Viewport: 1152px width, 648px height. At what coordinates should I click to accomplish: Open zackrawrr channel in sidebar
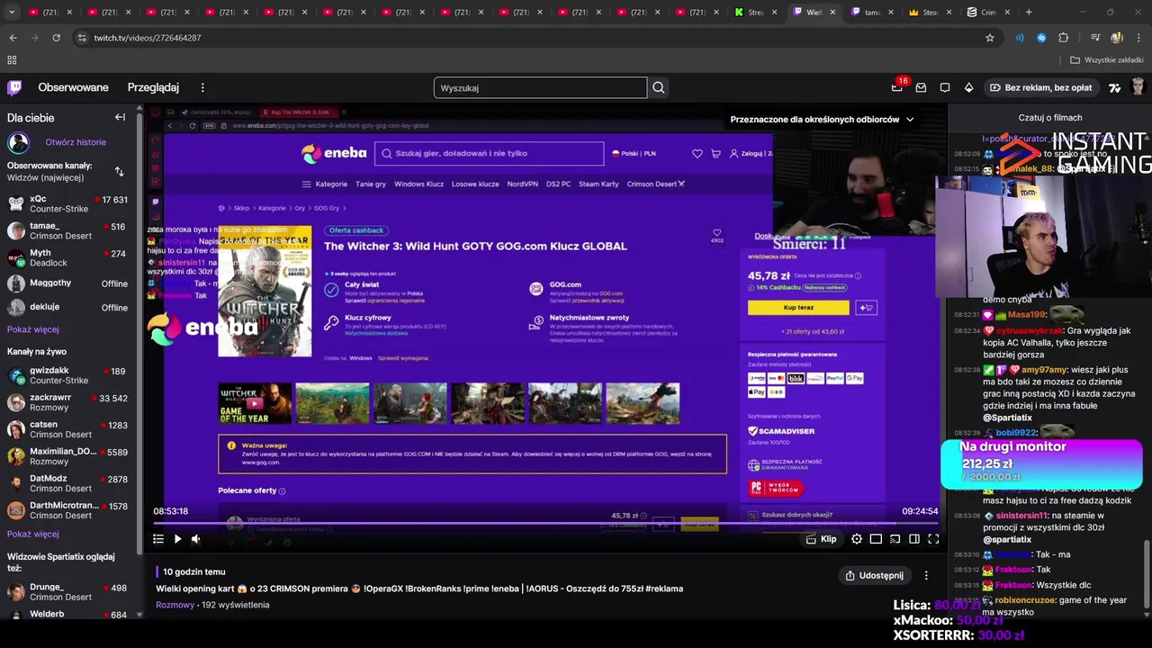pos(67,402)
